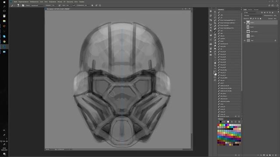
Task: Open smoothing options gear in options bar
Action: (x=92, y=6)
